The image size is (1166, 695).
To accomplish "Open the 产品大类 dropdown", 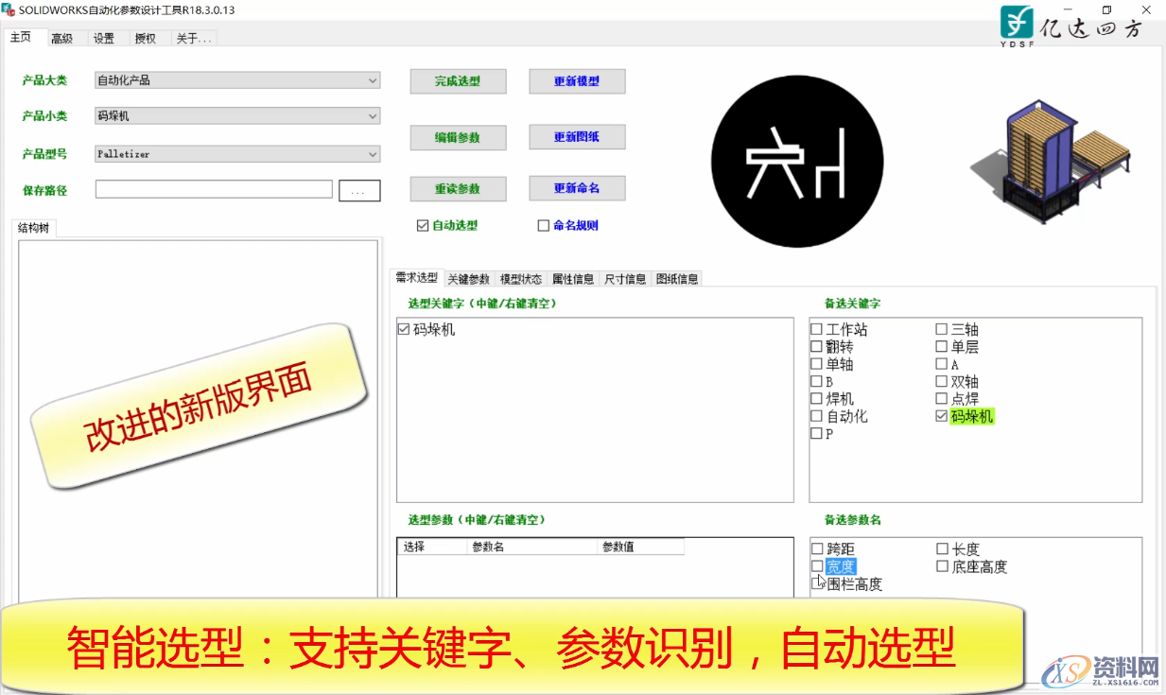I will 374,79.
